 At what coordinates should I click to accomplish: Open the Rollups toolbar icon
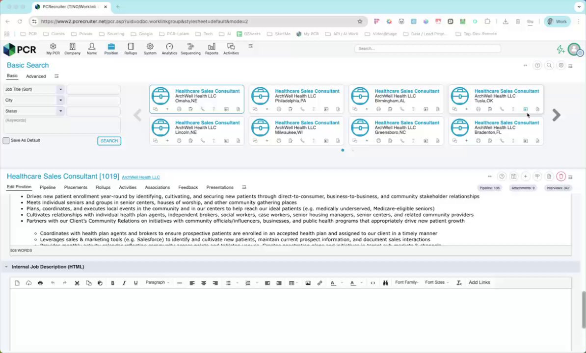(x=131, y=49)
